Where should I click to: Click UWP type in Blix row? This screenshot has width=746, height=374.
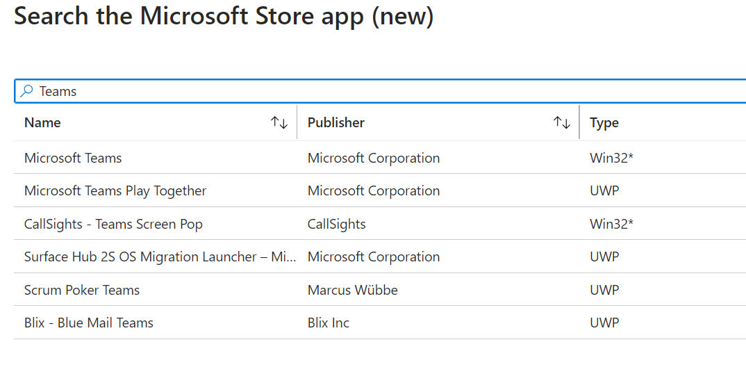(x=604, y=323)
